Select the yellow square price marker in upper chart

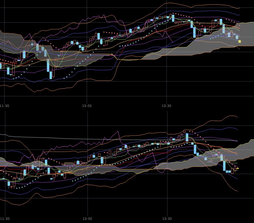tap(239, 41)
